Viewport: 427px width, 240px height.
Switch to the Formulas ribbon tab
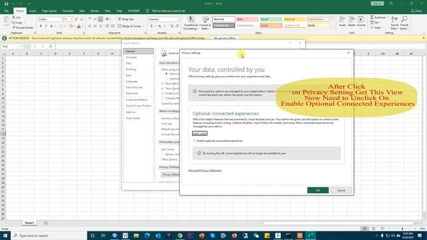click(x=67, y=11)
